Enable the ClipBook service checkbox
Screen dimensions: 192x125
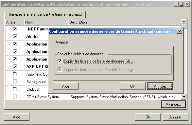15,89
